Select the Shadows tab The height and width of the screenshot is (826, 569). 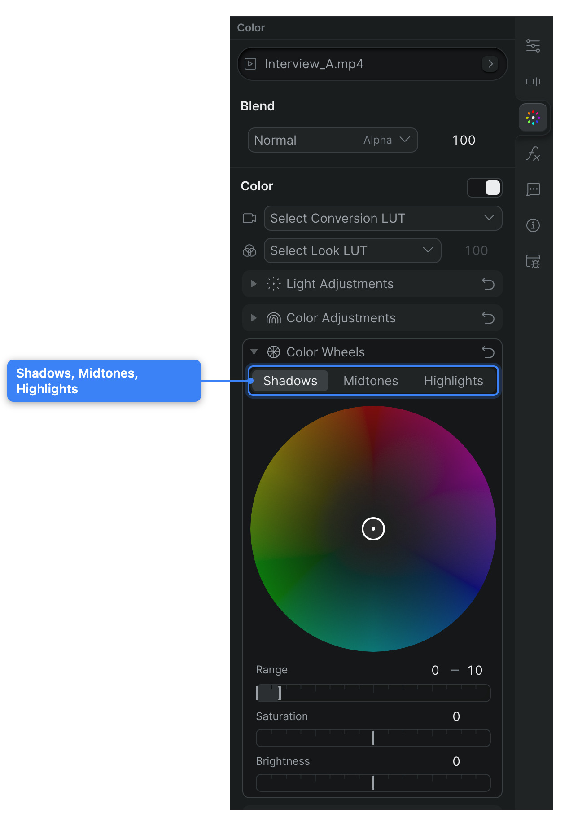coord(290,381)
